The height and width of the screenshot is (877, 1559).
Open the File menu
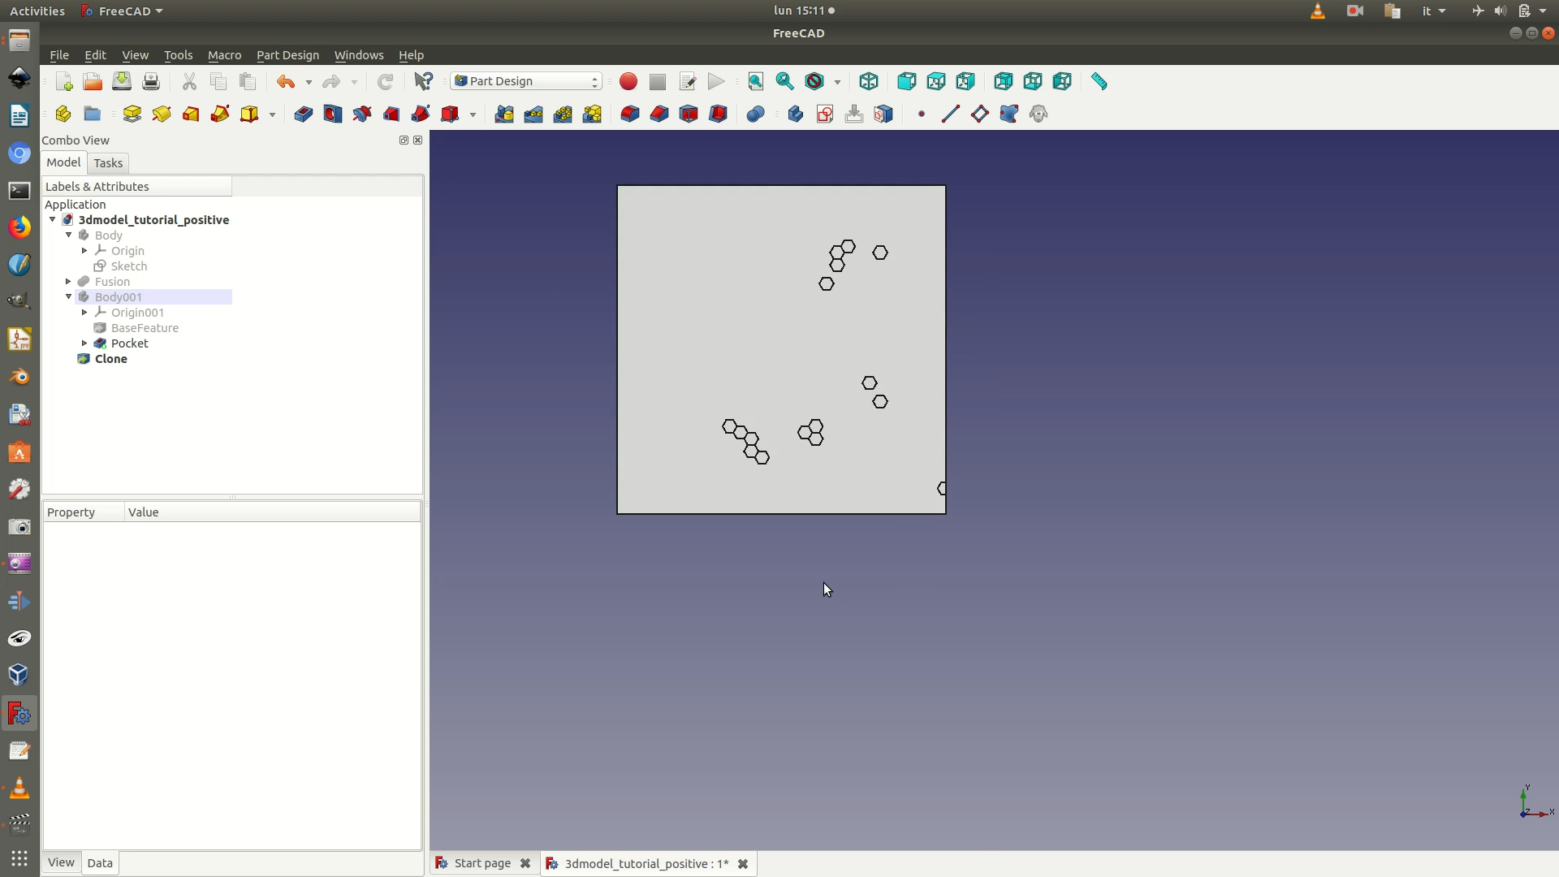pos(59,55)
